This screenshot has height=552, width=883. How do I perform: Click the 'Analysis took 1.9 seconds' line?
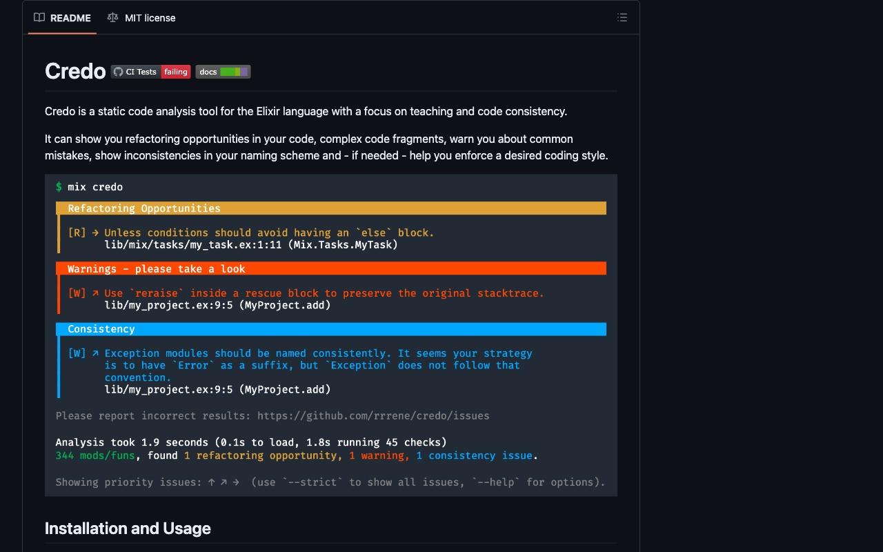click(251, 442)
